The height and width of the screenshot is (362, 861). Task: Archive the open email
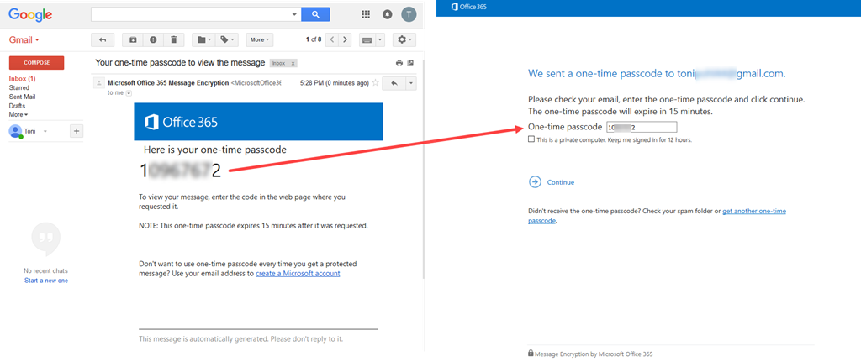click(132, 39)
